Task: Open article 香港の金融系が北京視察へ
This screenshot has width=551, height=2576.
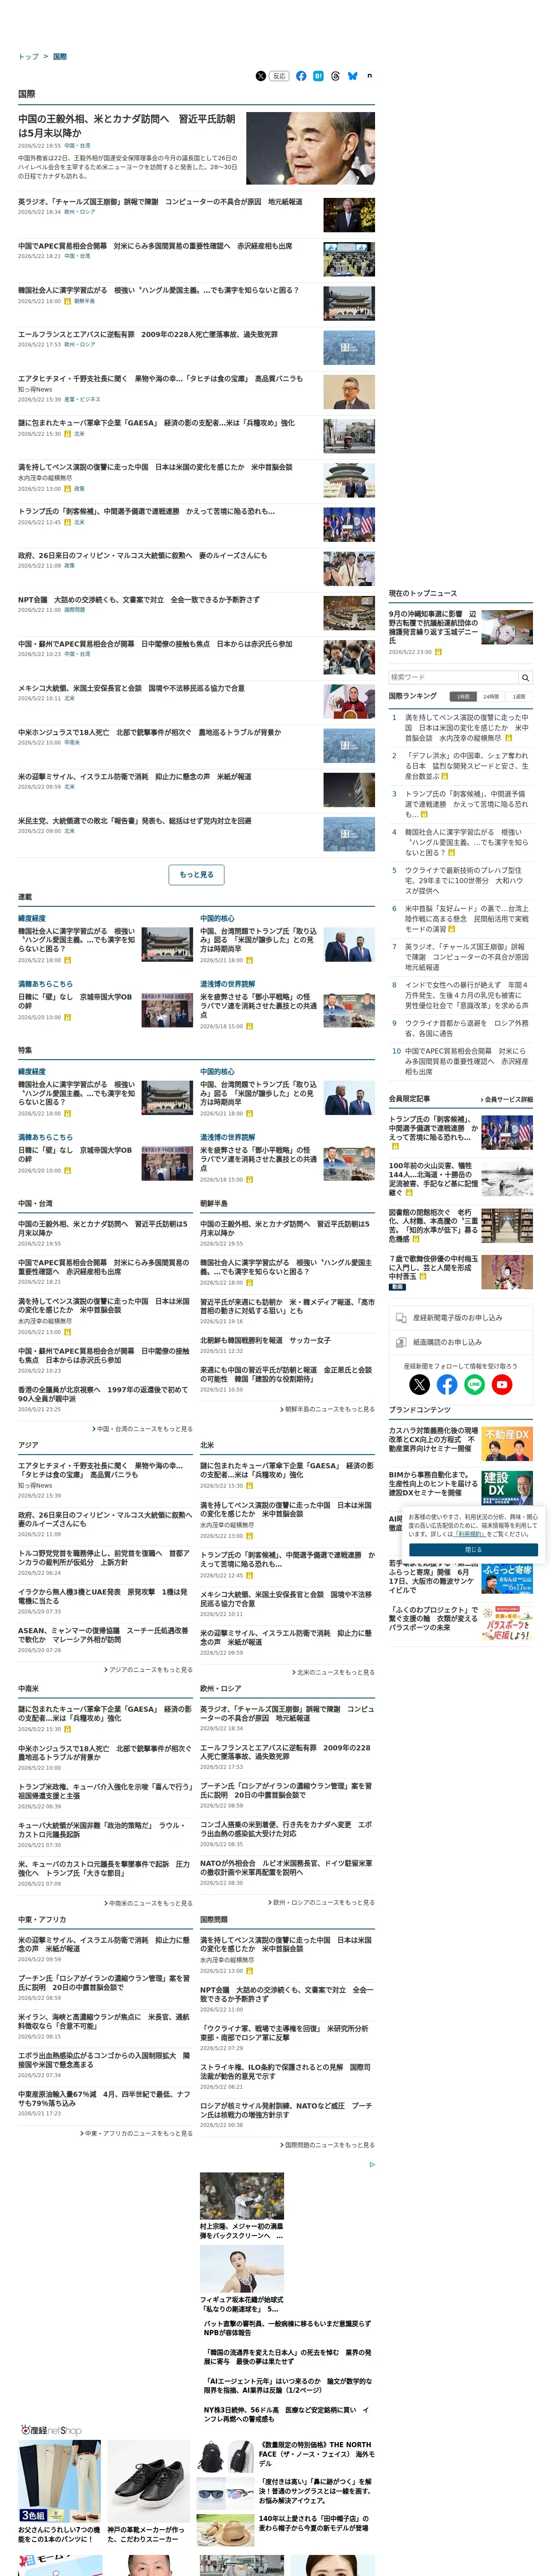Action: (103, 1393)
